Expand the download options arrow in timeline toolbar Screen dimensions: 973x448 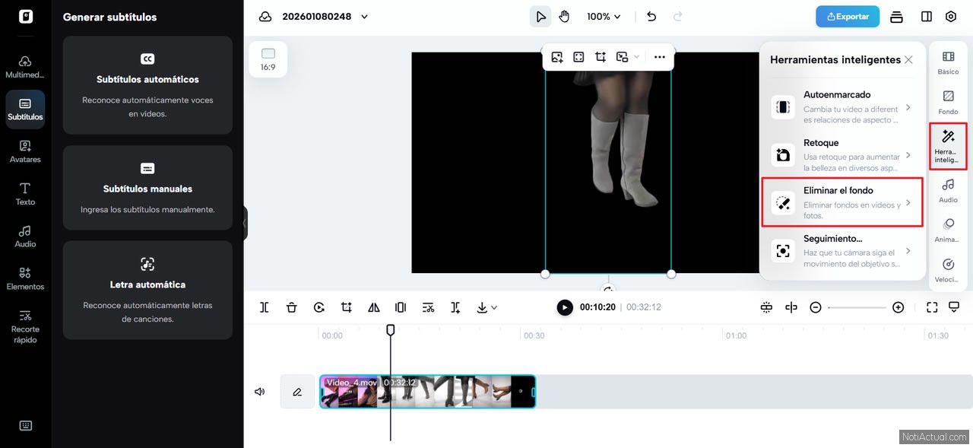tap(495, 307)
